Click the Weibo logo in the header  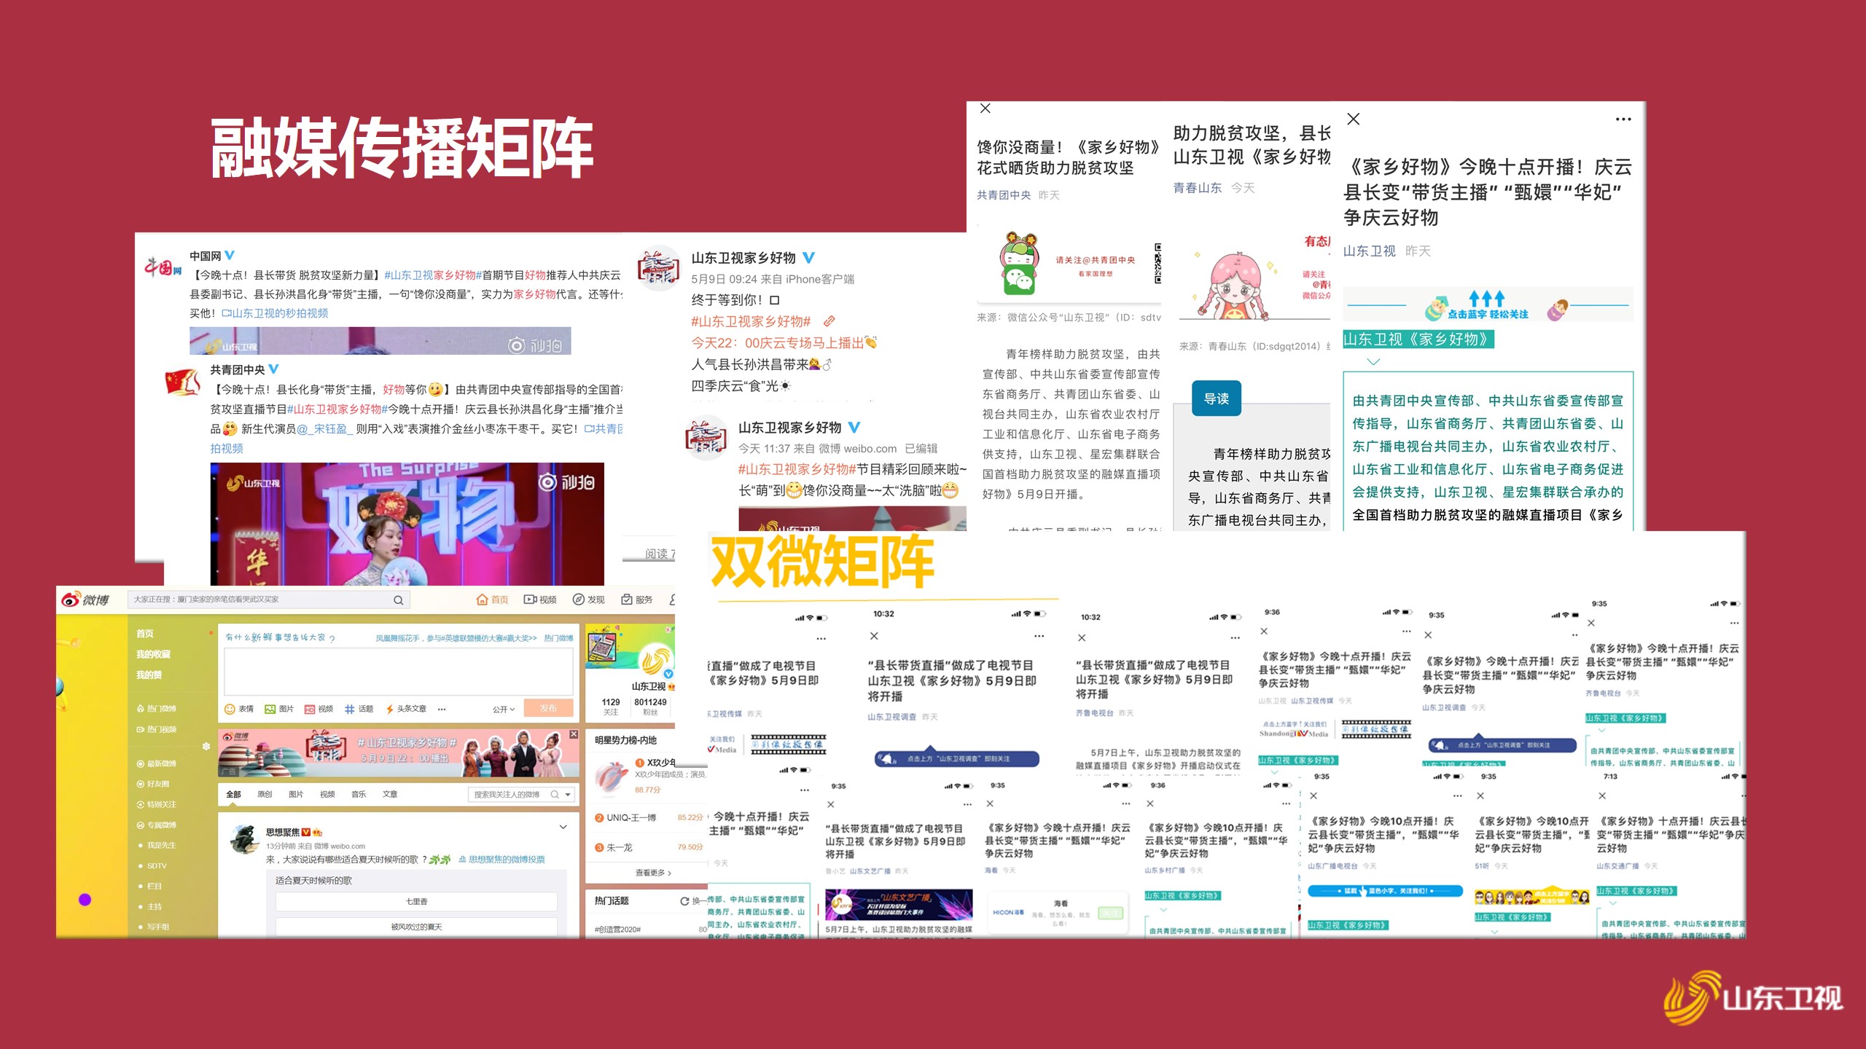pyautogui.click(x=85, y=600)
